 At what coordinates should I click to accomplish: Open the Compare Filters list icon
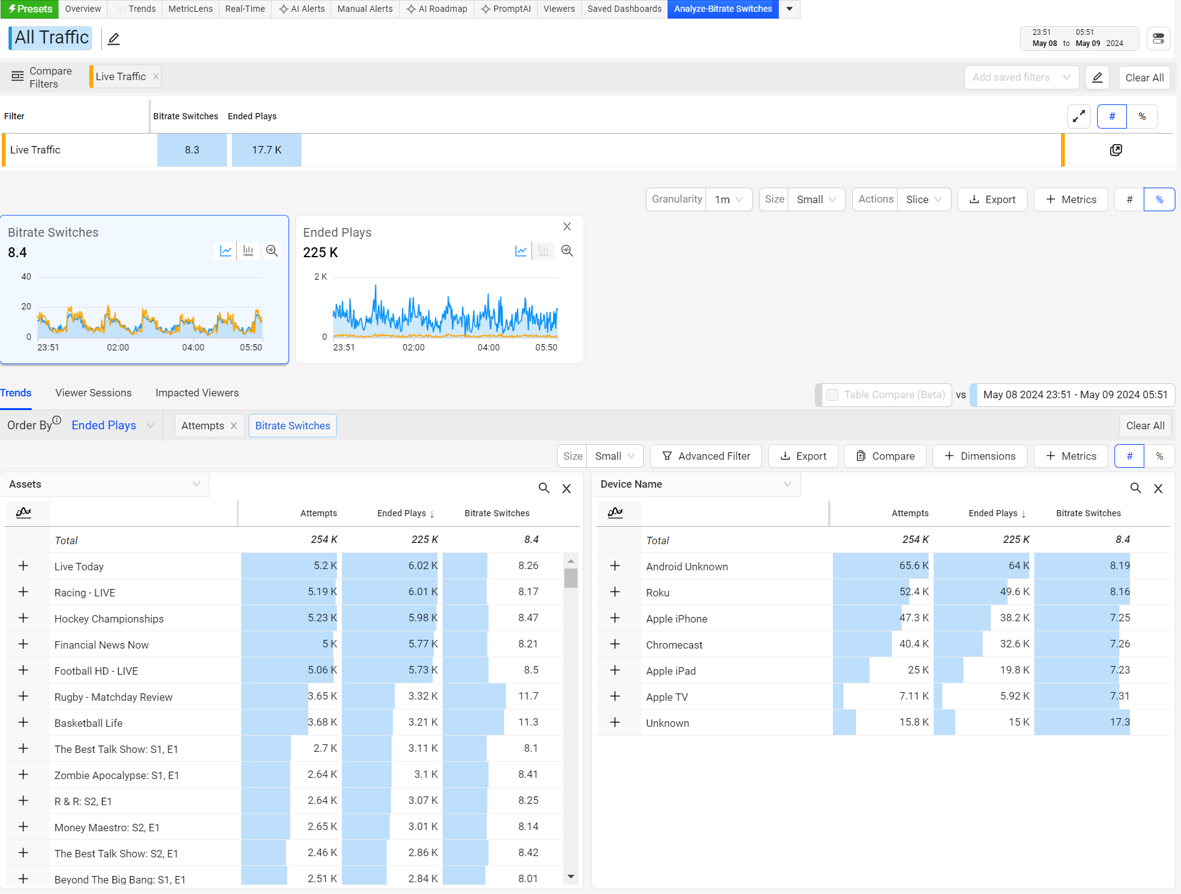[x=17, y=76]
